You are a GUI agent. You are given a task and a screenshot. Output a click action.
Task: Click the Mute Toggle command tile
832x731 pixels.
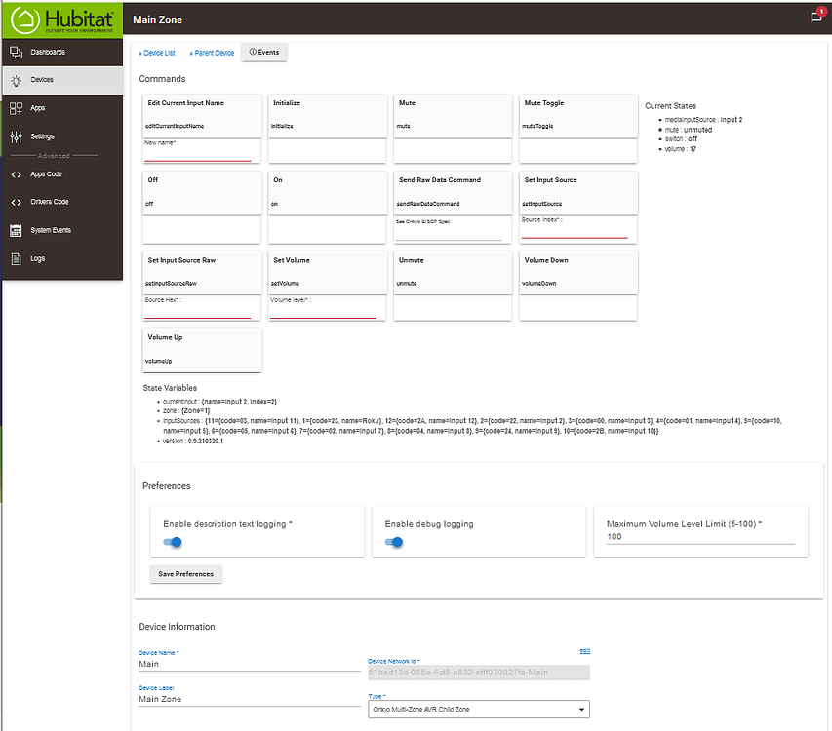(577, 113)
